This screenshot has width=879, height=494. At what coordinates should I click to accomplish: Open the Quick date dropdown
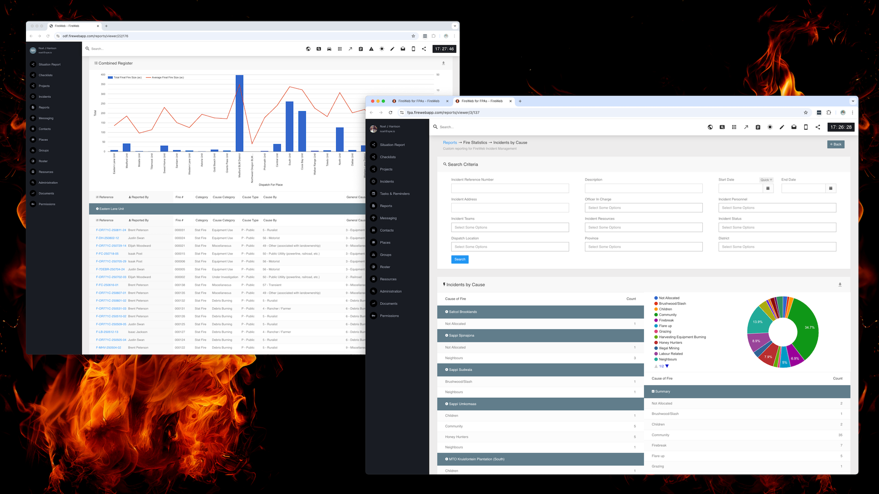(766, 180)
